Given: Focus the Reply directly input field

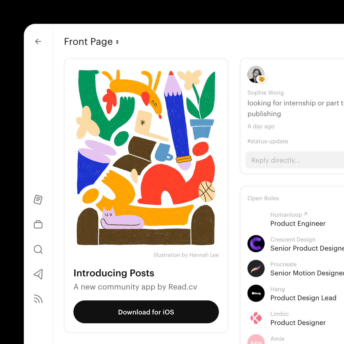Looking at the screenshot, I should [x=295, y=160].
